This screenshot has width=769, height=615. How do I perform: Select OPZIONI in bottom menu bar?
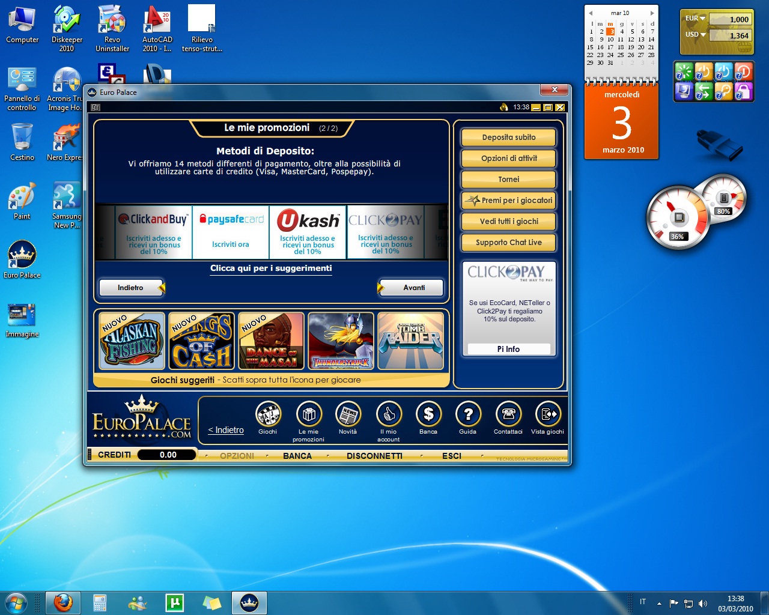tap(237, 456)
